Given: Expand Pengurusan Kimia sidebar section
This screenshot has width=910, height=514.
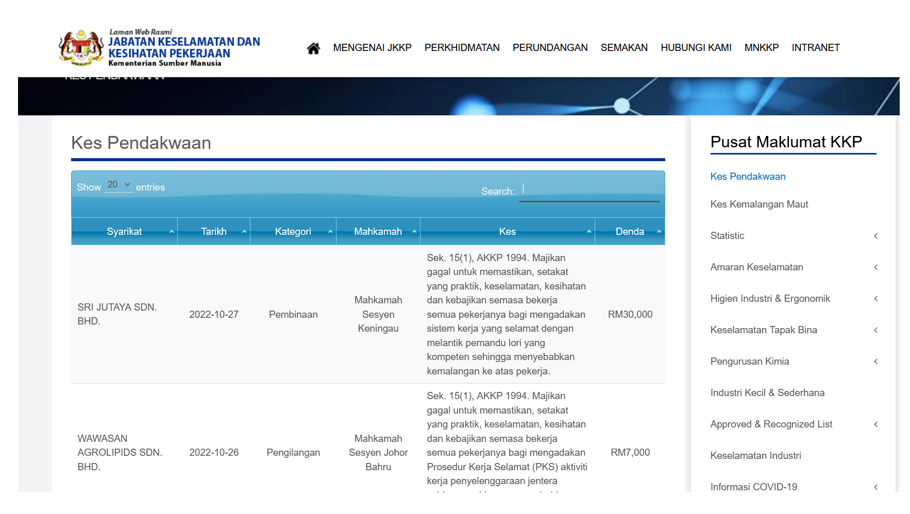Looking at the screenshot, I should 875,362.
